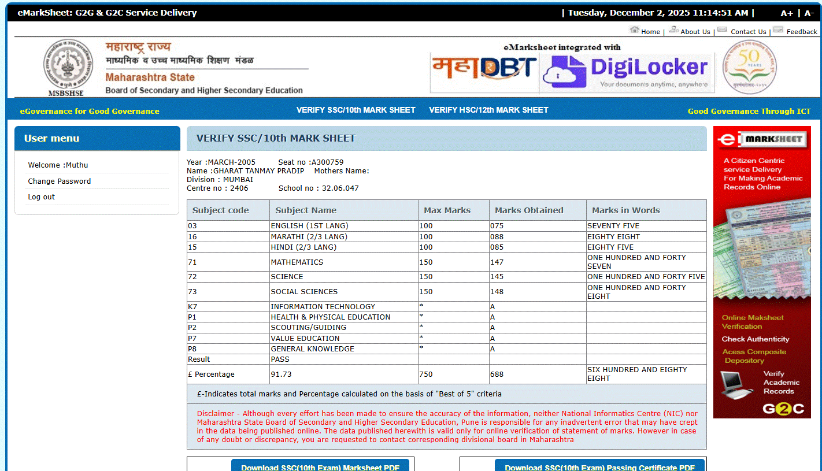This screenshot has height=471, width=822.
Task: Decrease font size with A-
Action: pos(809,13)
